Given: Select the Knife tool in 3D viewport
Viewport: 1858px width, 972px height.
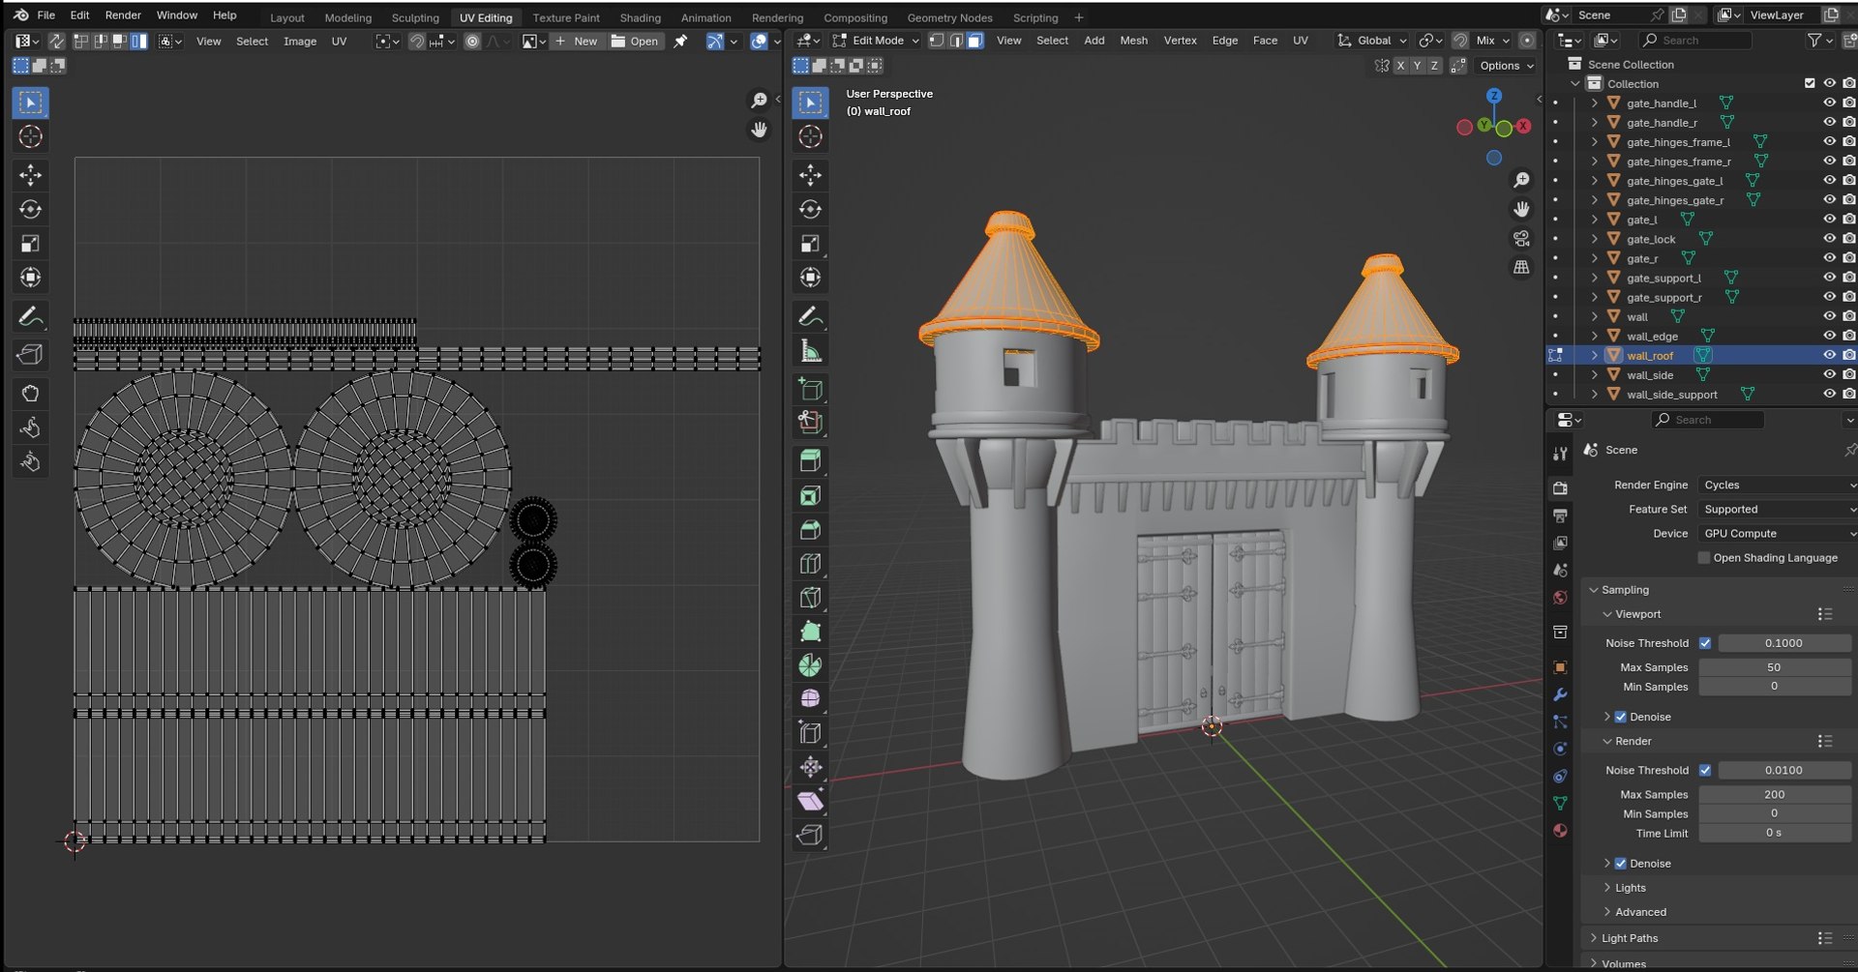Looking at the screenshot, I should tap(810, 598).
